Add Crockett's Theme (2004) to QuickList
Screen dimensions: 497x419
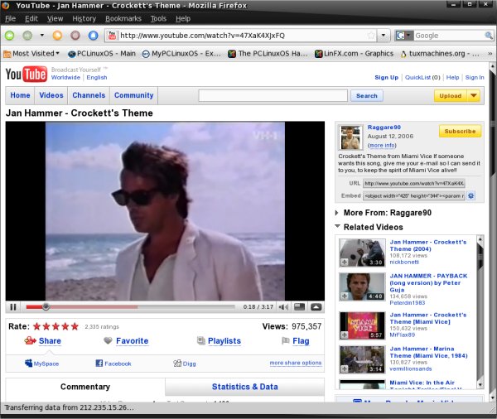click(x=345, y=262)
